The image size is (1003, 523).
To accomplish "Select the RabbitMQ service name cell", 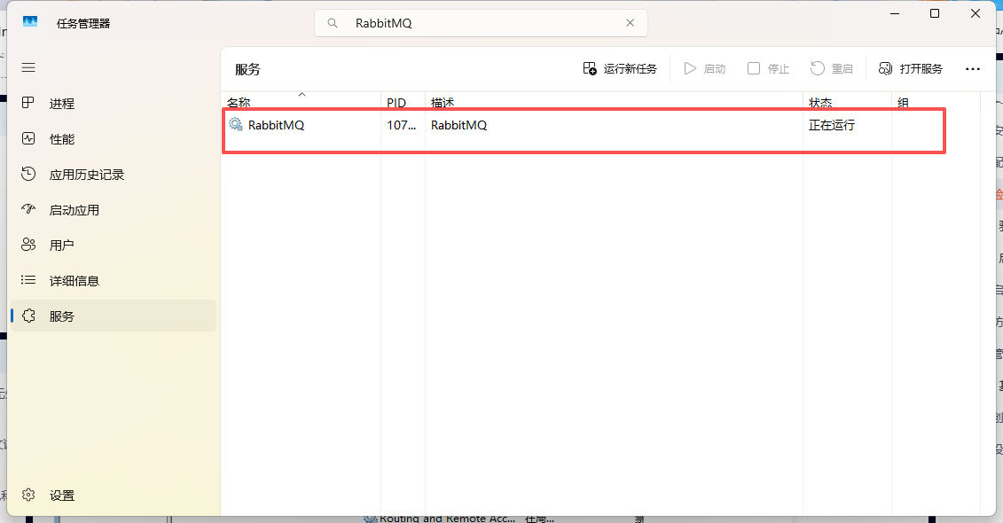I will (x=277, y=125).
